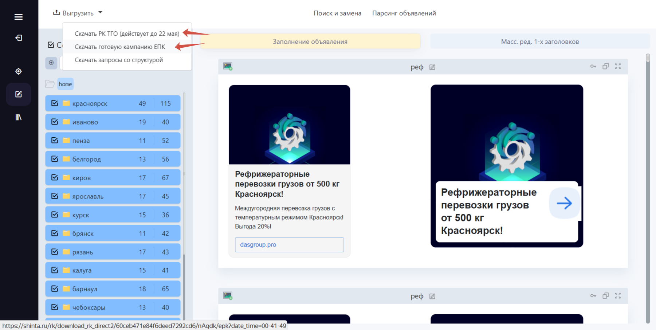Click the edit pencil next to first реф title
Screen dimensions: 656x330
click(432, 67)
